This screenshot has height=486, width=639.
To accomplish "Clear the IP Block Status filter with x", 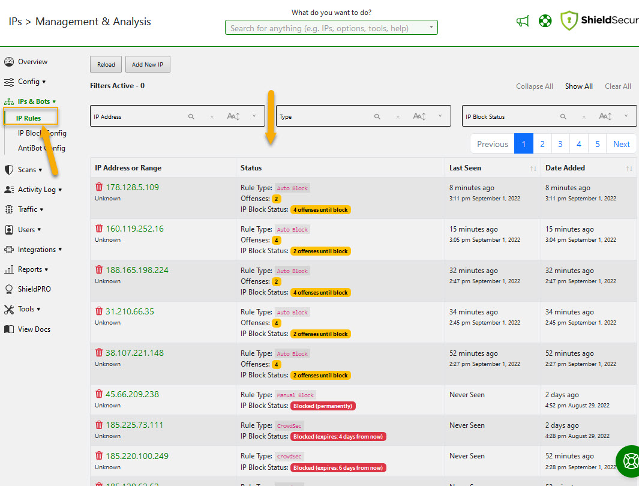I will click(x=584, y=117).
